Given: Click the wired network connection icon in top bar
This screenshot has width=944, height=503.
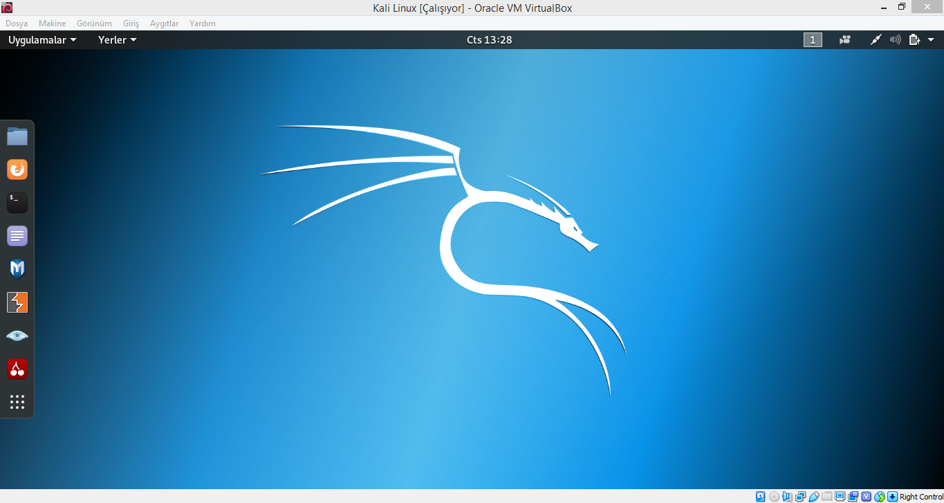Looking at the screenshot, I should click(876, 40).
